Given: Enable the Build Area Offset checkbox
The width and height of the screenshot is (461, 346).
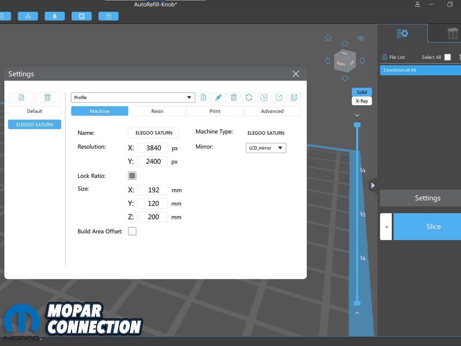Looking at the screenshot, I should click(x=132, y=231).
